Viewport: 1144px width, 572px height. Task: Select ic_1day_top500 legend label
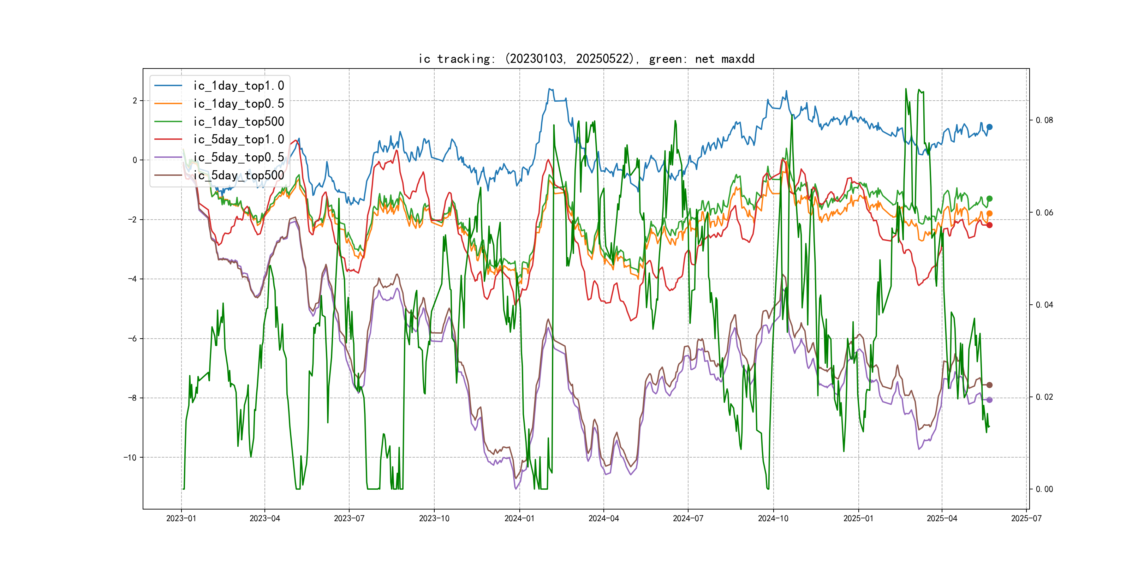(238, 122)
